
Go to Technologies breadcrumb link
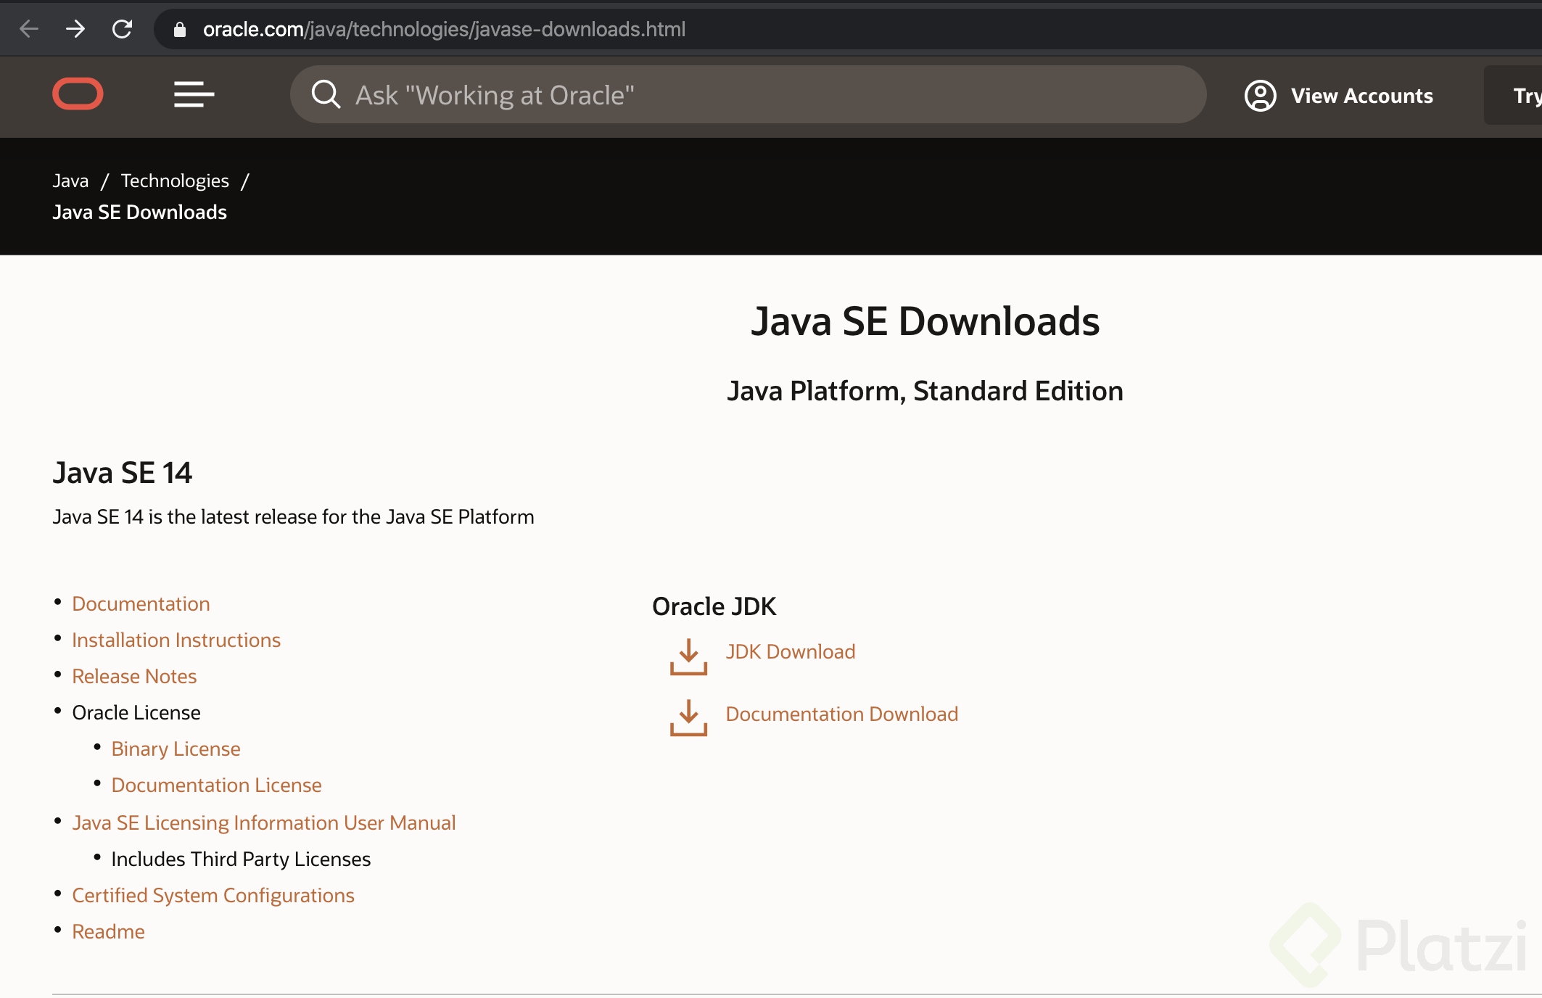[175, 181]
